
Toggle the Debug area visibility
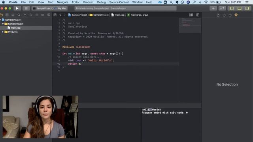click(x=239, y=8)
